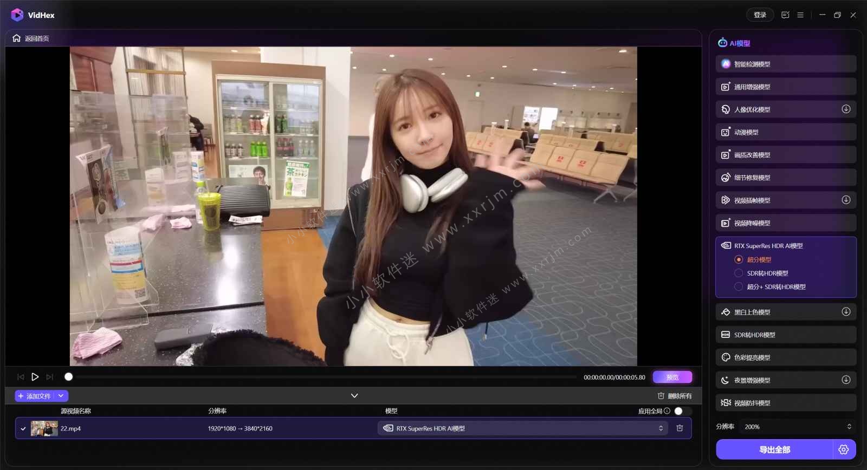
Task: Download the 夜景增强模型 model
Action: [x=846, y=380]
